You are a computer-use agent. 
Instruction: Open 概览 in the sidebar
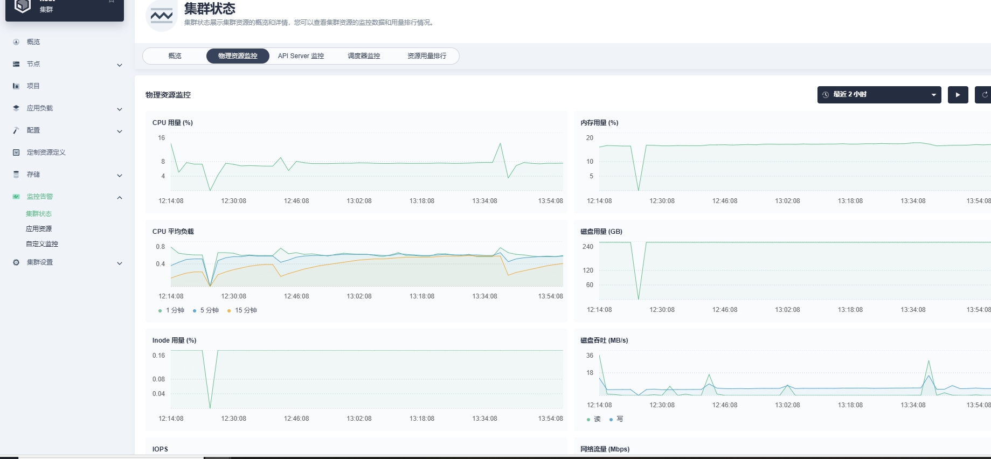pyautogui.click(x=33, y=42)
